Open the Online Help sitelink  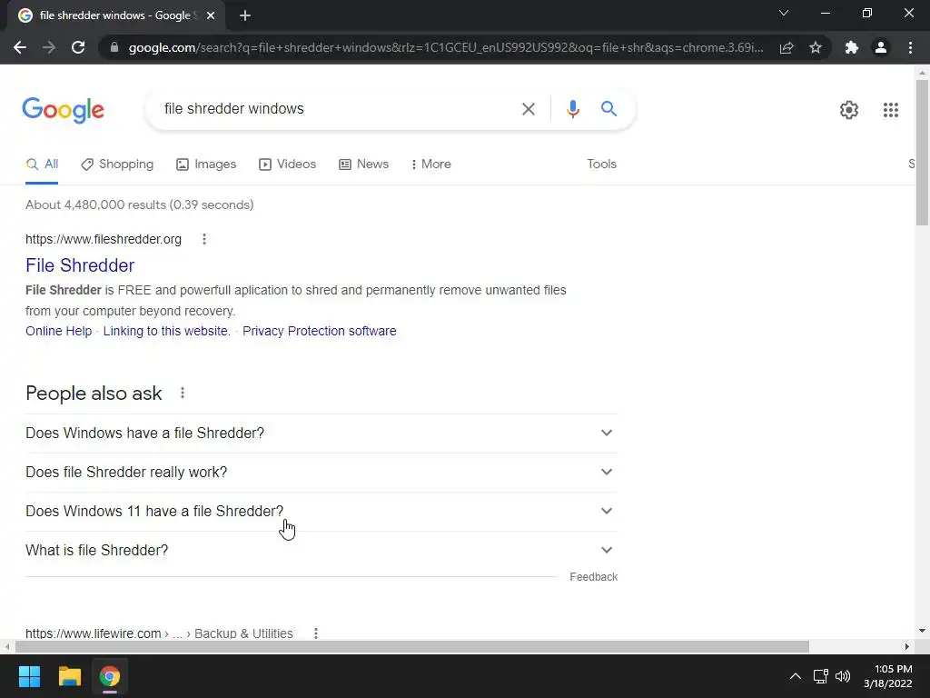tap(59, 331)
